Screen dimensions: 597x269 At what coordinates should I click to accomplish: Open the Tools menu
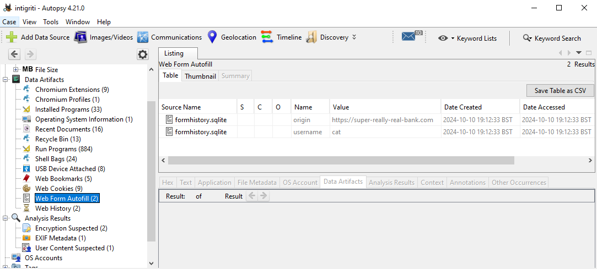pyautogui.click(x=51, y=22)
